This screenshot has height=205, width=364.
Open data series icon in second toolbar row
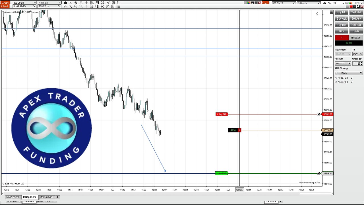click(102, 6)
